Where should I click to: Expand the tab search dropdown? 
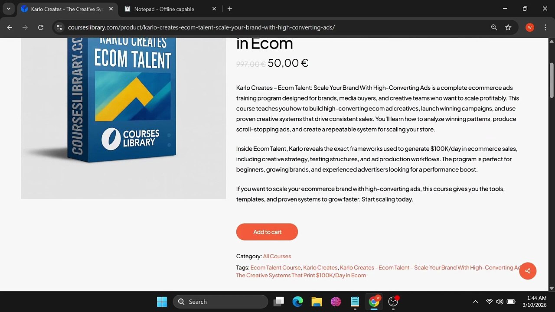pos(8,9)
